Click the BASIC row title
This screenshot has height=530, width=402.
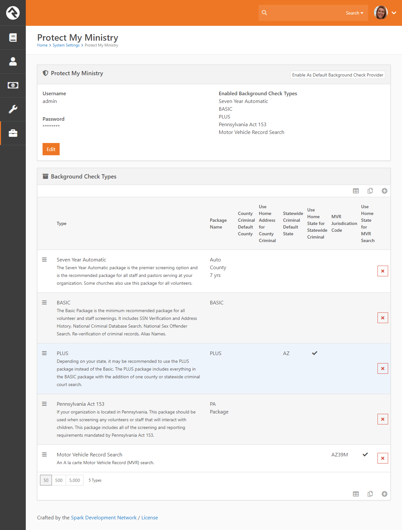64,302
